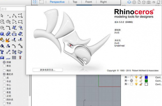Toggle the blue layer lock

point(141,77)
